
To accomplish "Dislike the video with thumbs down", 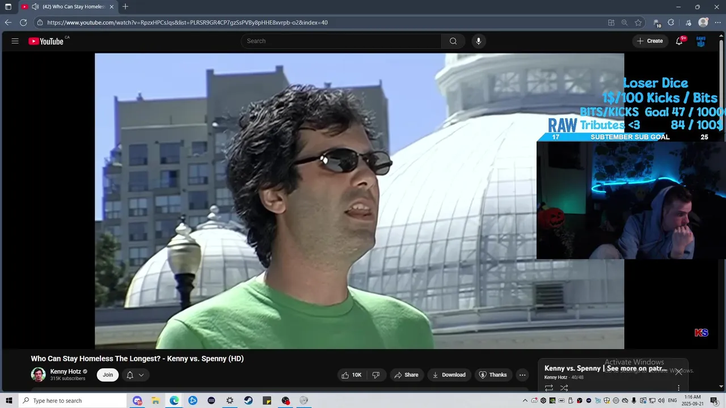I will (x=375, y=375).
